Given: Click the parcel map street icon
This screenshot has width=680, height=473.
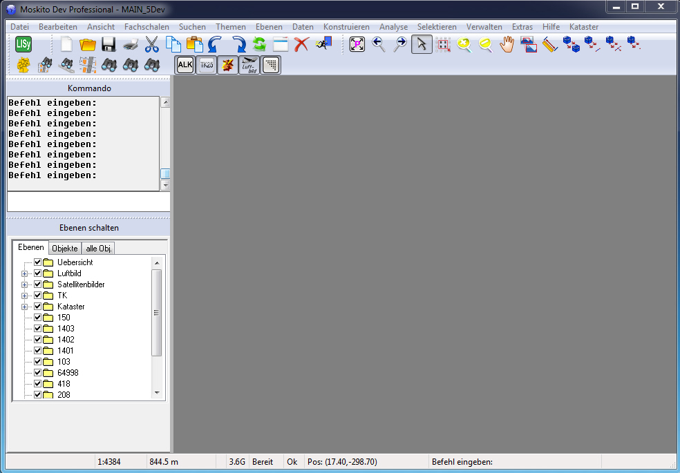Looking at the screenshot, I should [x=88, y=65].
